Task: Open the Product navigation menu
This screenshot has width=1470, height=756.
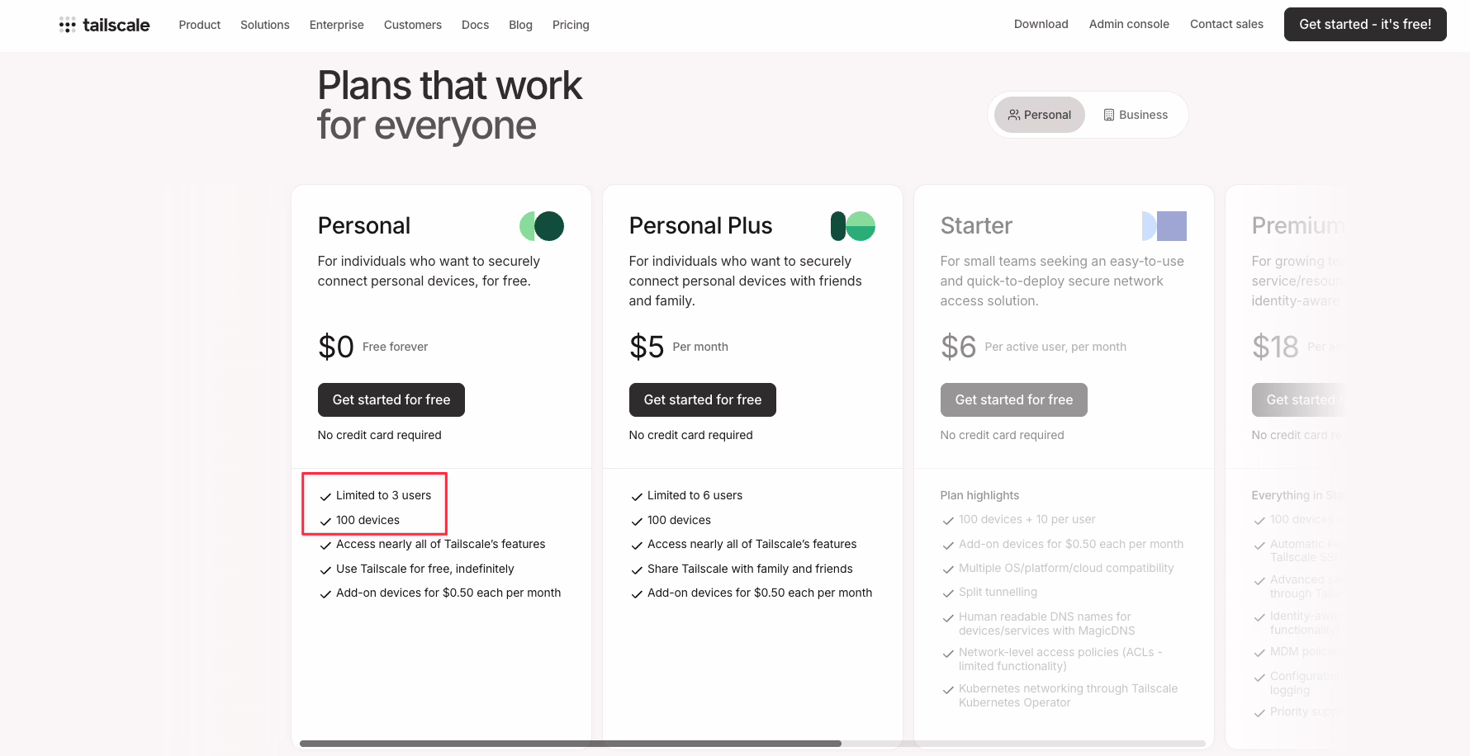Action: 200,25
